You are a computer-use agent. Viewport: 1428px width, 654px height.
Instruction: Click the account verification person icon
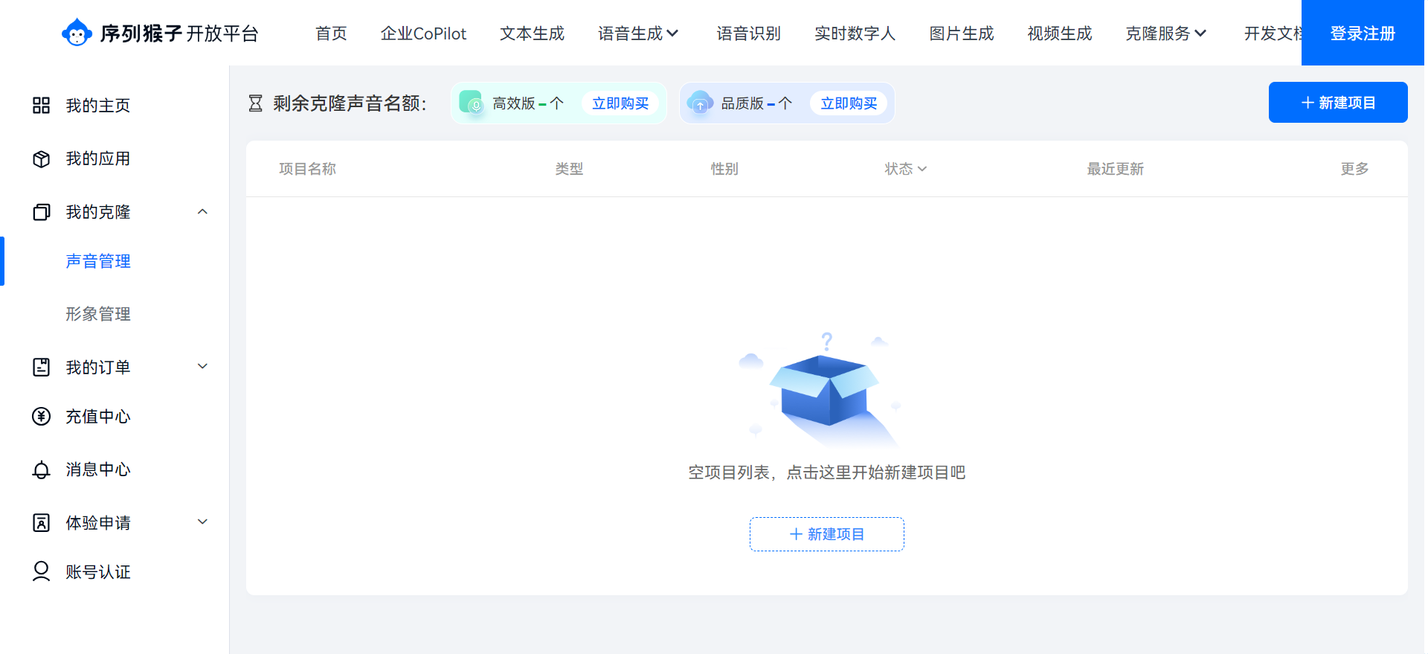pyautogui.click(x=42, y=571)
